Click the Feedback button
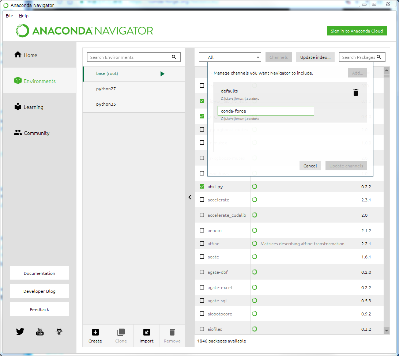Image resolution: width=399 pixels, height=356 pixels. pyautogui.click(x=39, y=309)
